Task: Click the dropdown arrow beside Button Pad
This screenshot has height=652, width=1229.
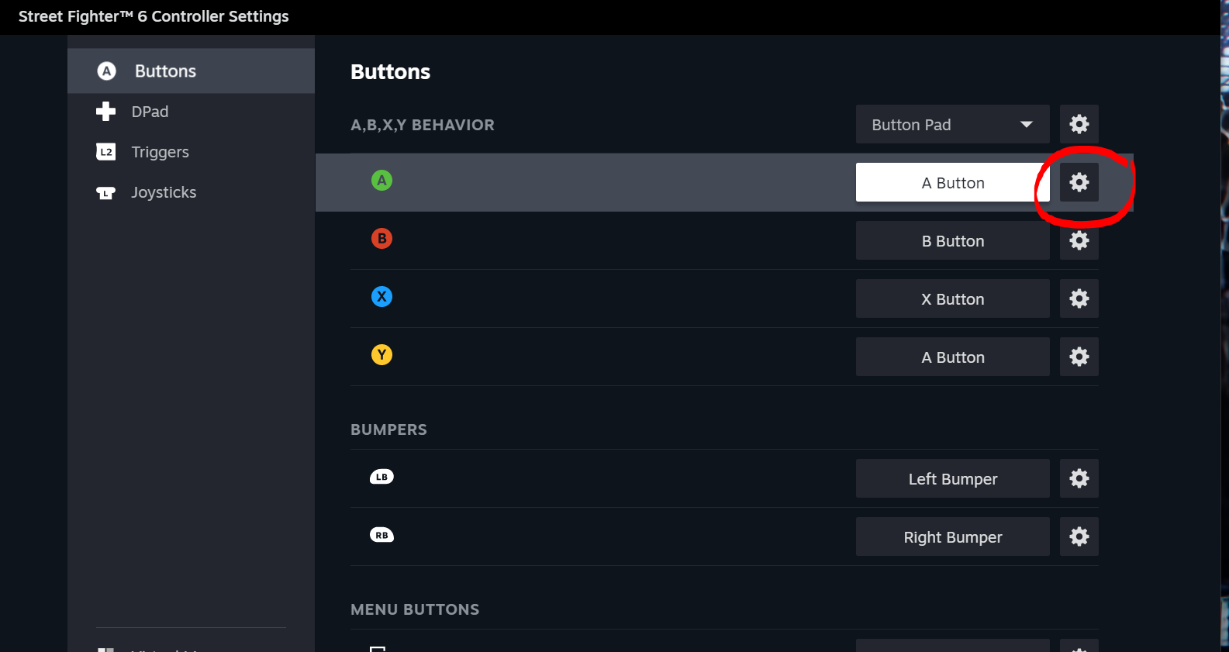Action: coord(1026,124)
